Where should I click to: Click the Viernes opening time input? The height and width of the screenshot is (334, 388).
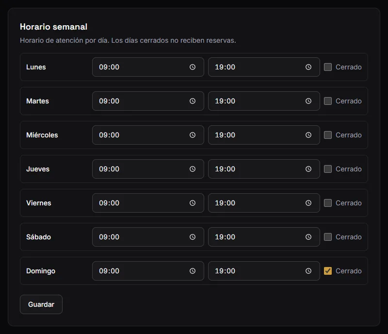tap(148, 203)
